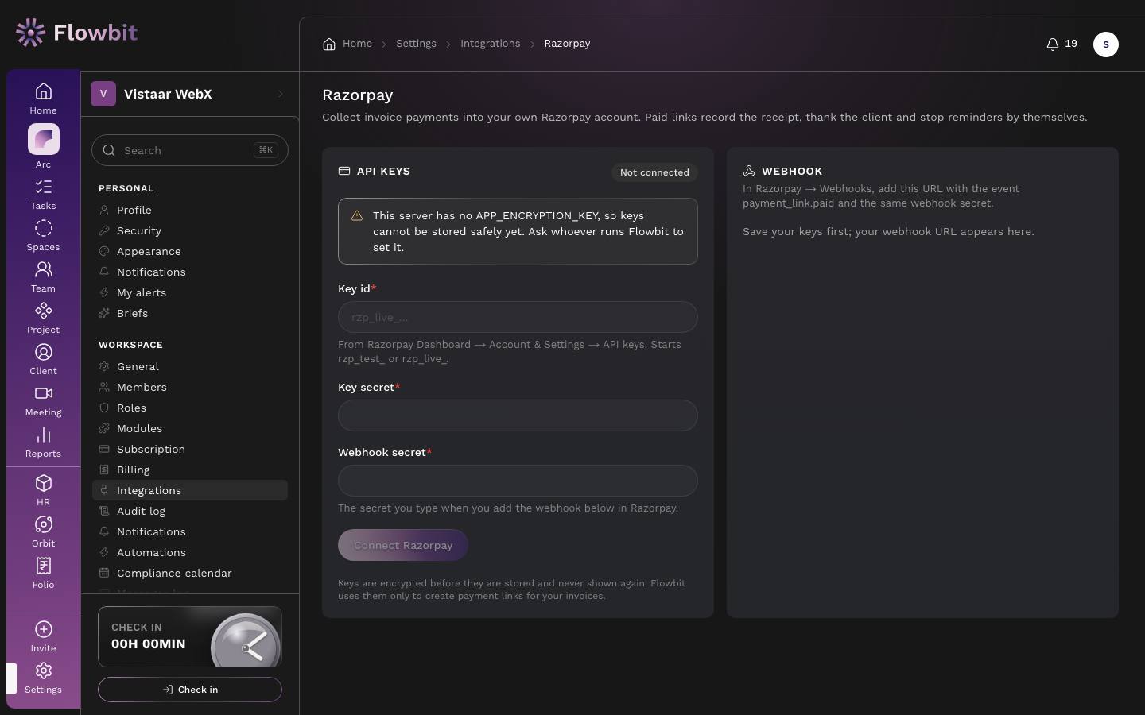
Task: Open Automations settings
Action: point(190,552)
